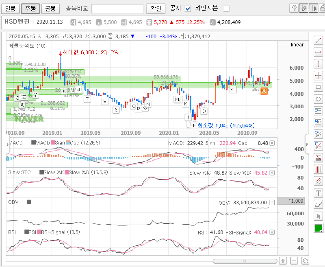Click the Slow %D (15,5,3) legend
Viewport: 325px width, 267px height.
pos(87,172)
